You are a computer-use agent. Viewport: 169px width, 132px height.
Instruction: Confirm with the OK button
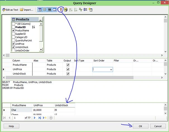141,126
